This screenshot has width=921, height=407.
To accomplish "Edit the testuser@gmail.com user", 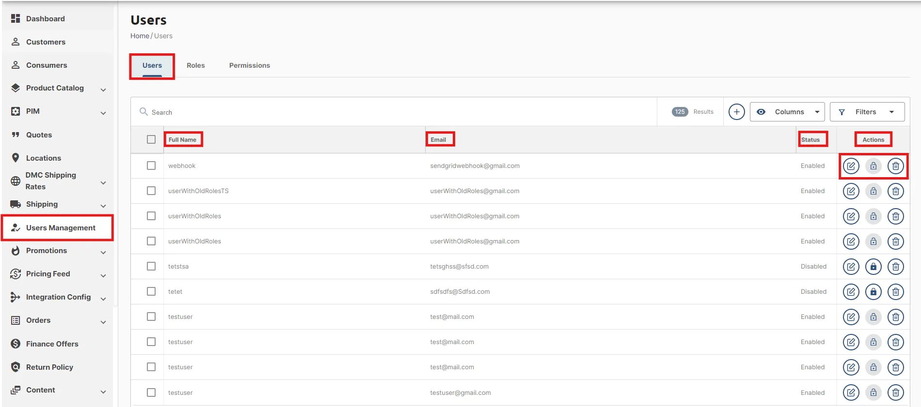I will [x=851, y=392].
